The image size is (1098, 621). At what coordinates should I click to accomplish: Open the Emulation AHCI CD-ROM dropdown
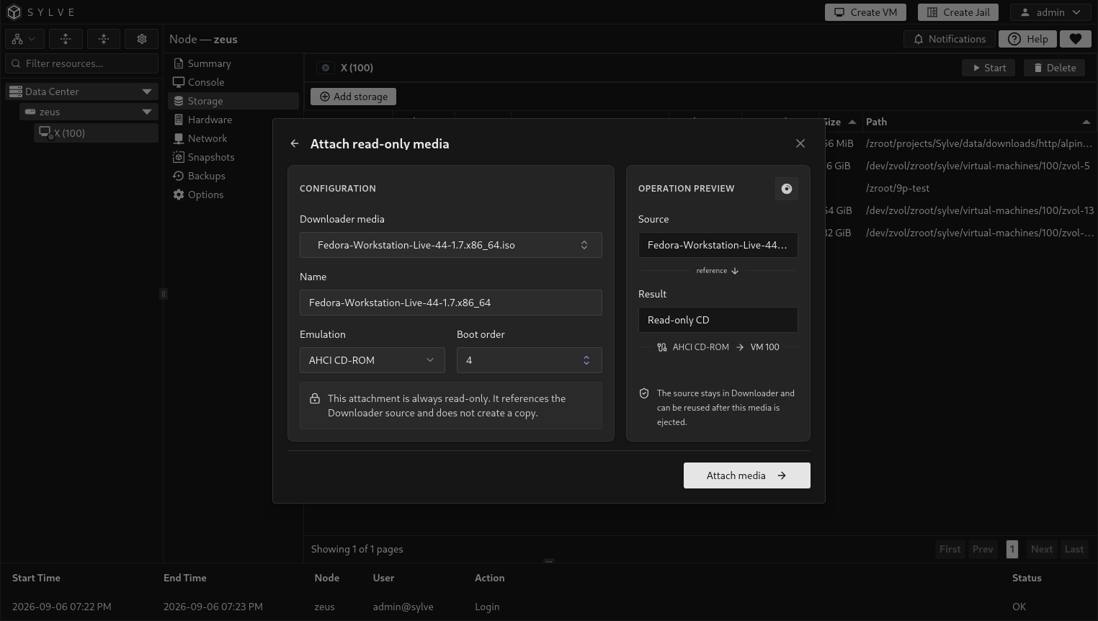point(372,360)
